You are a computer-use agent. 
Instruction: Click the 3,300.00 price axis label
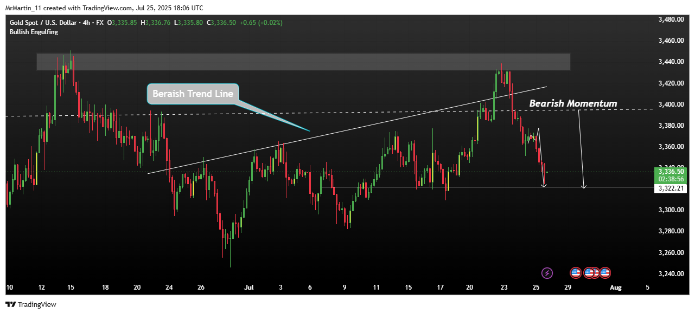tap(670, 210)
